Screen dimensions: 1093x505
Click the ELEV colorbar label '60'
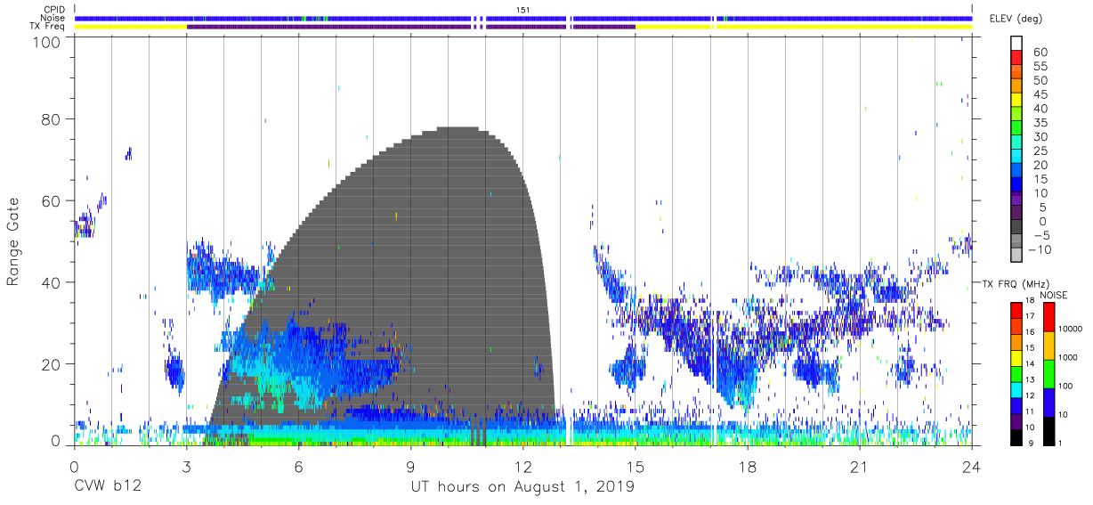pos(1040,52)
